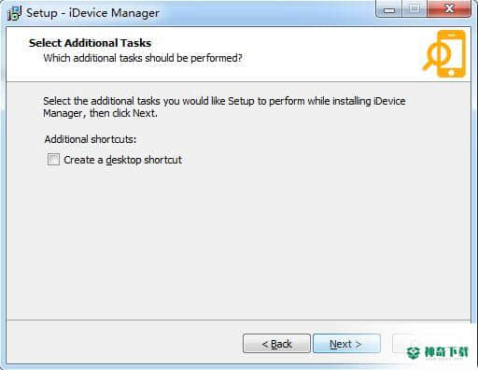Screen dimensions: 478x370
Task: Click the setup installer icon in title bar
Action: pos(14,13)
